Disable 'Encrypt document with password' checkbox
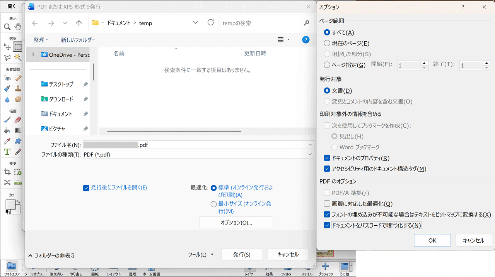 pos(327,225)
